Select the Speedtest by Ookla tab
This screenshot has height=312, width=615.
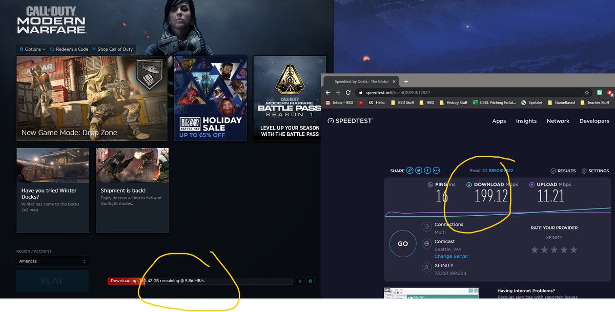[362, 81]
